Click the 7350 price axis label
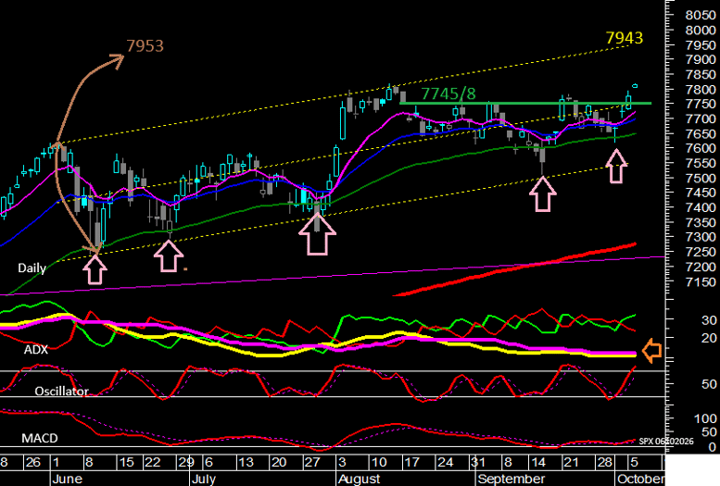The image size is (720, 486). coord(701,222)
